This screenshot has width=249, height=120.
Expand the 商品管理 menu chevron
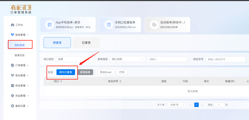click(28, 86)
